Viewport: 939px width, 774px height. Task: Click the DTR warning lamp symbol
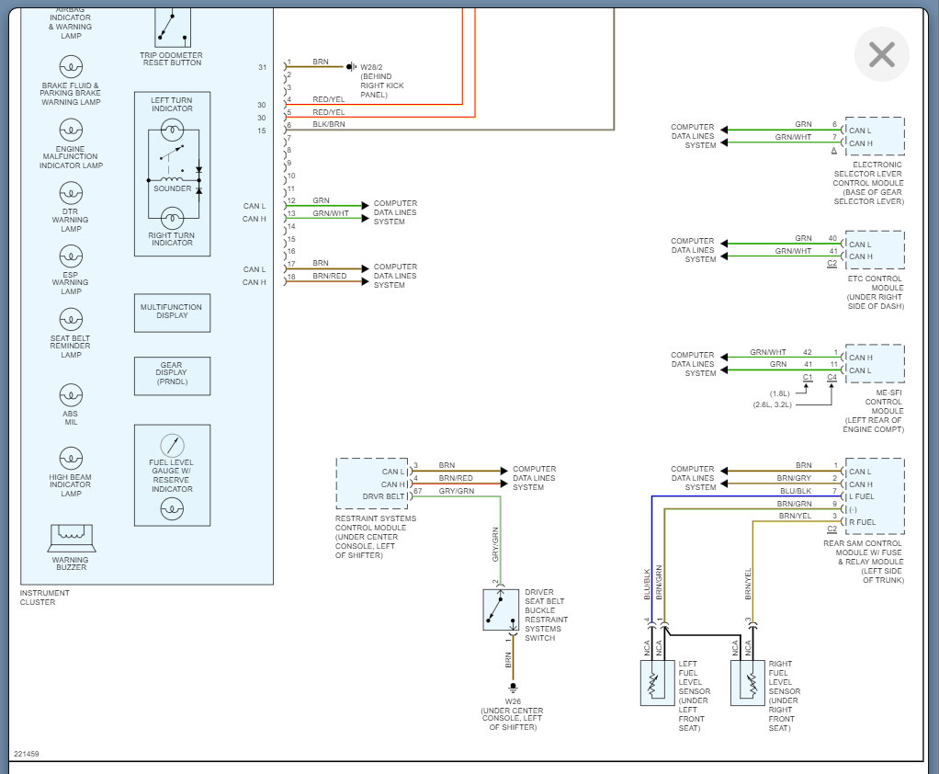[x=71, y=193]
